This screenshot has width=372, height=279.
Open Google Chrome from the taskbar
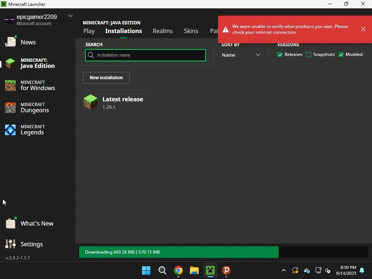point(178,270)
